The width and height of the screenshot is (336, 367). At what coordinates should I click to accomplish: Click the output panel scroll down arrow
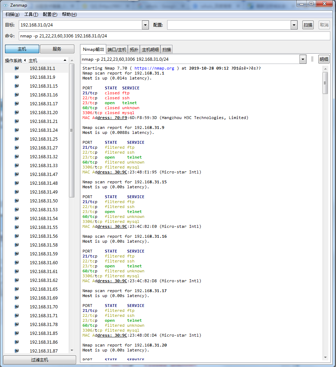pyautogui.click(x=325, y=357)
